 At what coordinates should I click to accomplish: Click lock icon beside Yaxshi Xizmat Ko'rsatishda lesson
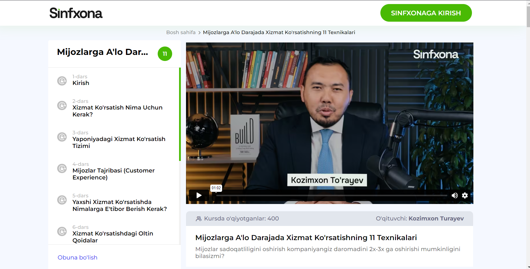click(62, 200)
